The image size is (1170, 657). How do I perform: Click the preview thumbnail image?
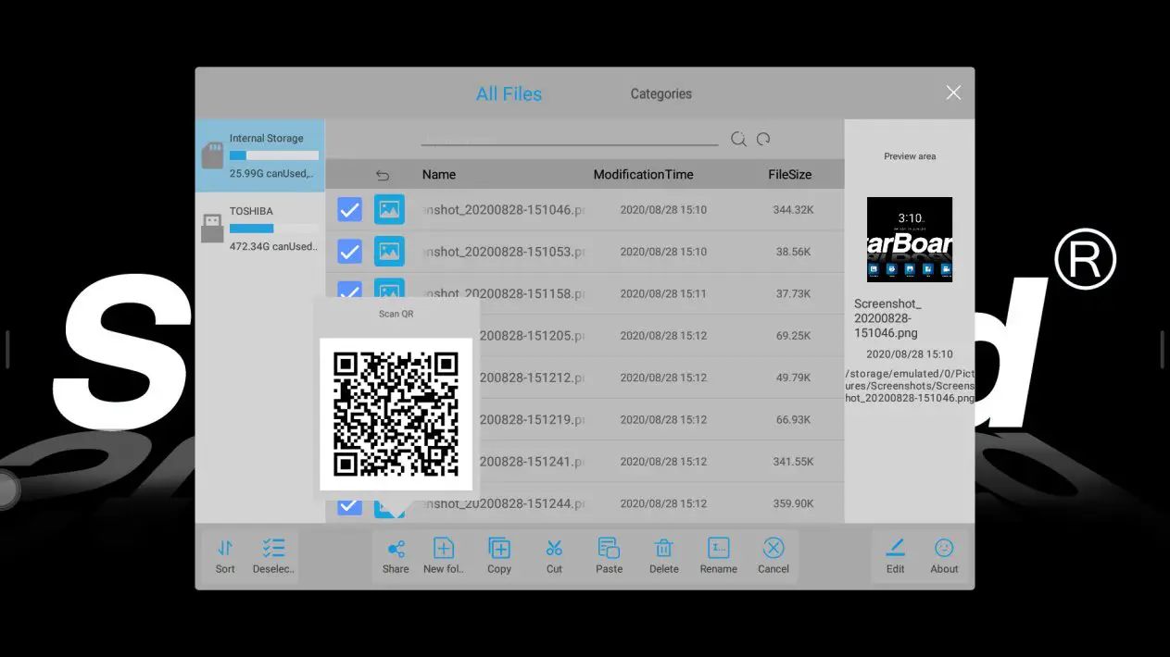tap(910, 240)
